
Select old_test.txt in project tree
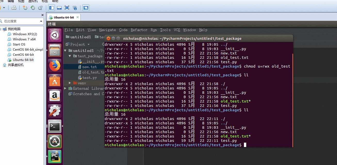91,72
